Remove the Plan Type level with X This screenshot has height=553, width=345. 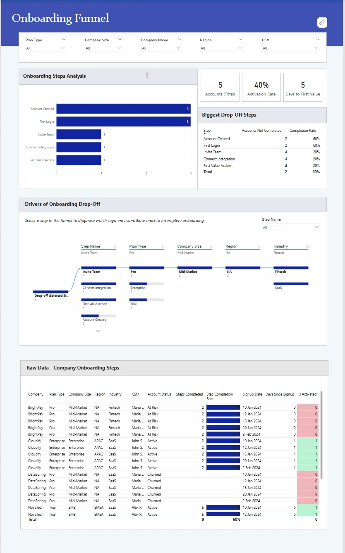pos(163,246)
